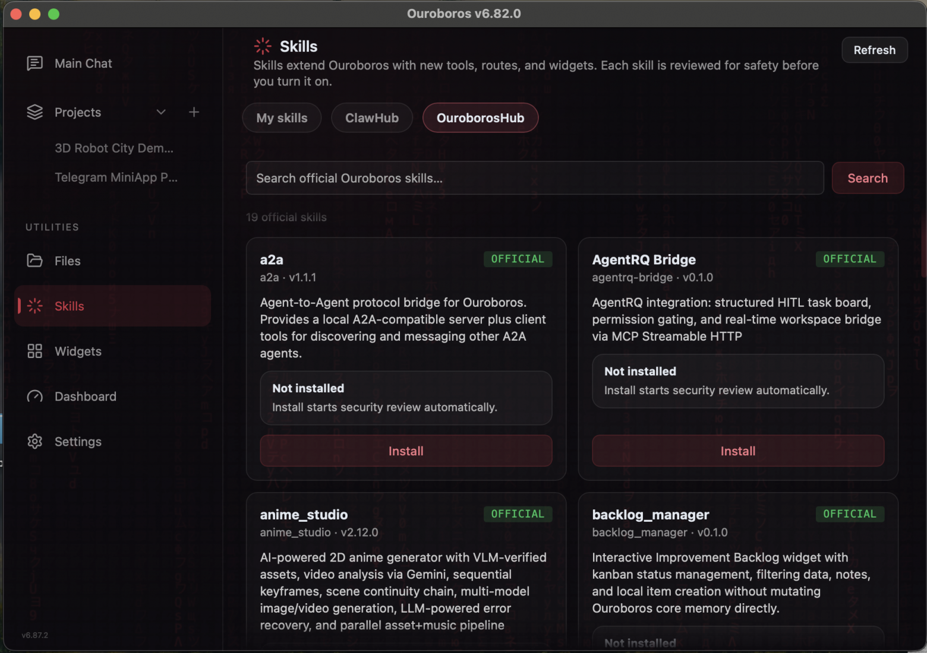Open the Files folder icon
The image size is (927, 653).
[35, 261]
